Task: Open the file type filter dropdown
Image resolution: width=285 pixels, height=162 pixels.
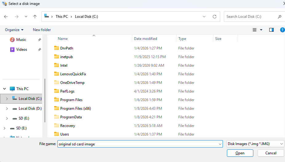Action: [x=255, y=144]
